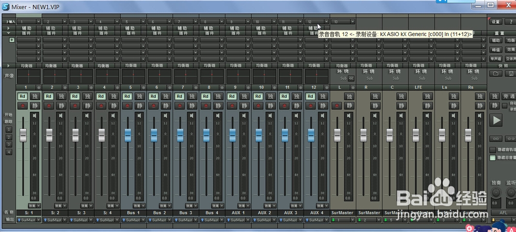
Task: Click the monitor speaker icon on LFE channel
Action: pyautogui.click(x=427, y=115)
